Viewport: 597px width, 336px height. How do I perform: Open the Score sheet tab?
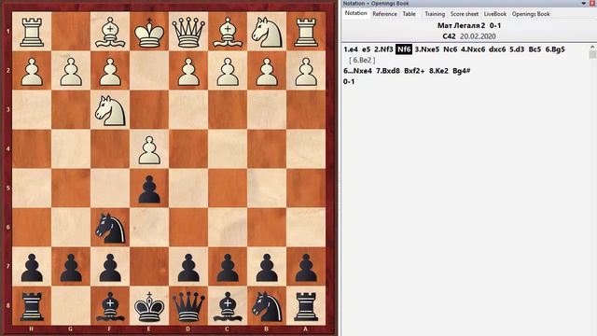[x=465, y=14]
